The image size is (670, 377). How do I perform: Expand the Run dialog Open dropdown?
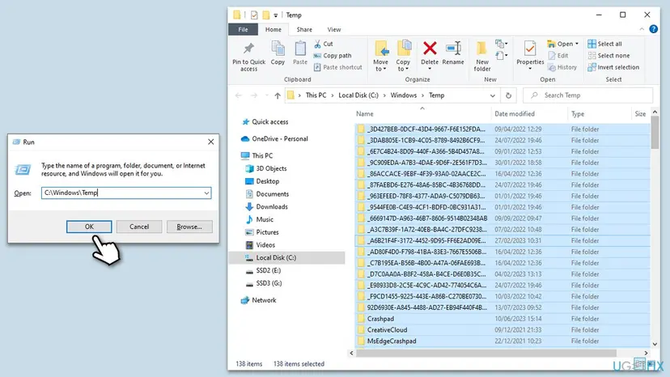pos(206,193)
